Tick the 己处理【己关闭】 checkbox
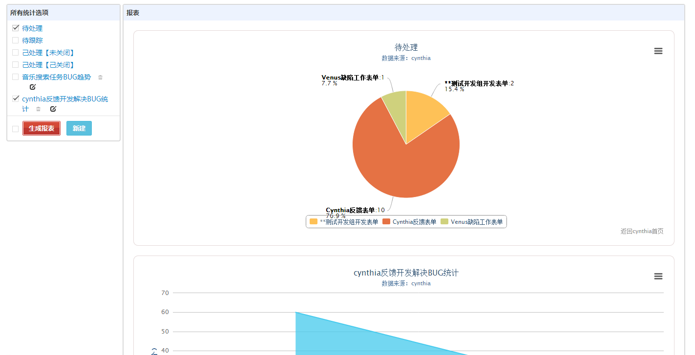 (x=16, y=65)
